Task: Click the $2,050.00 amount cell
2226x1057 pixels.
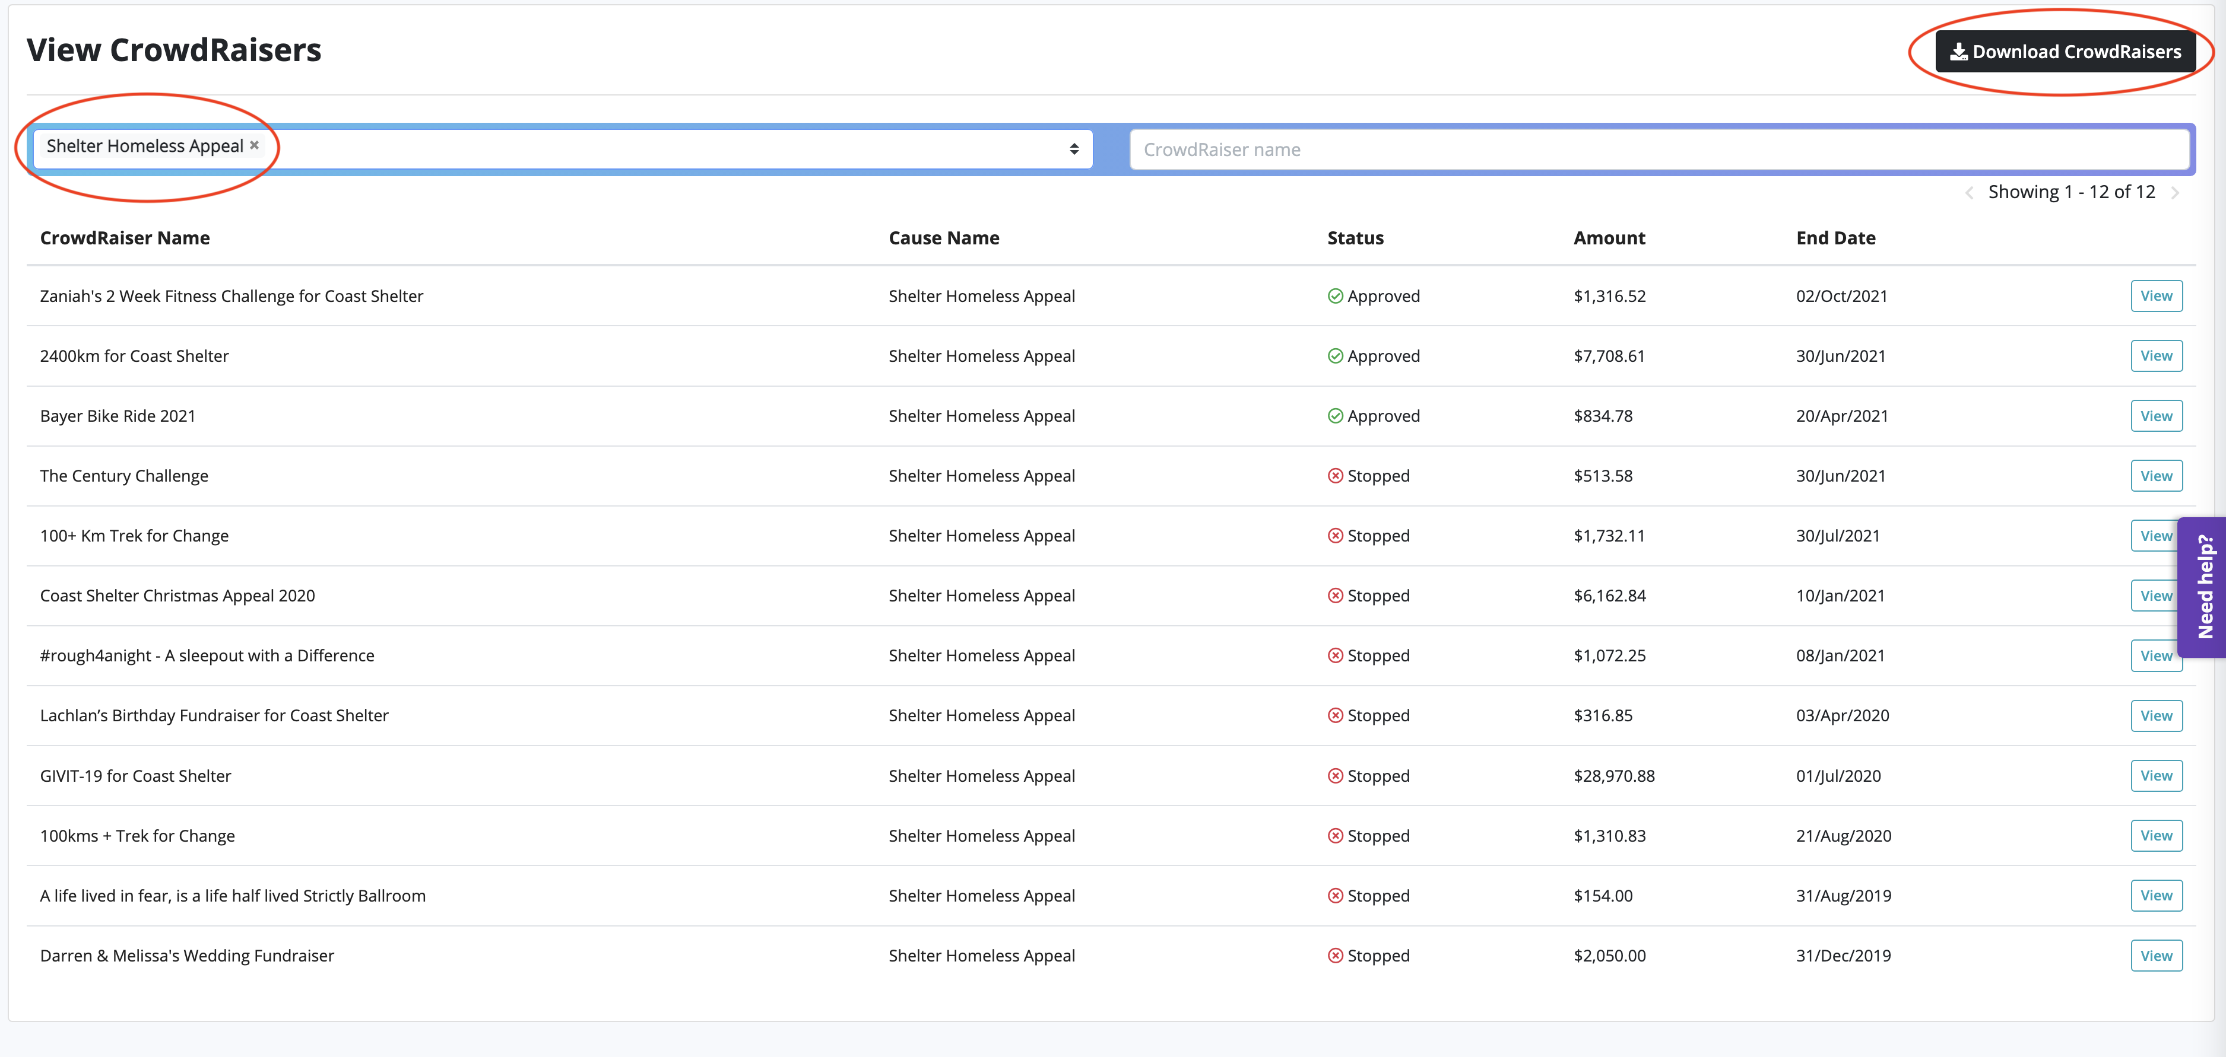Action: pyautogui.click(x=1609, y=956)
